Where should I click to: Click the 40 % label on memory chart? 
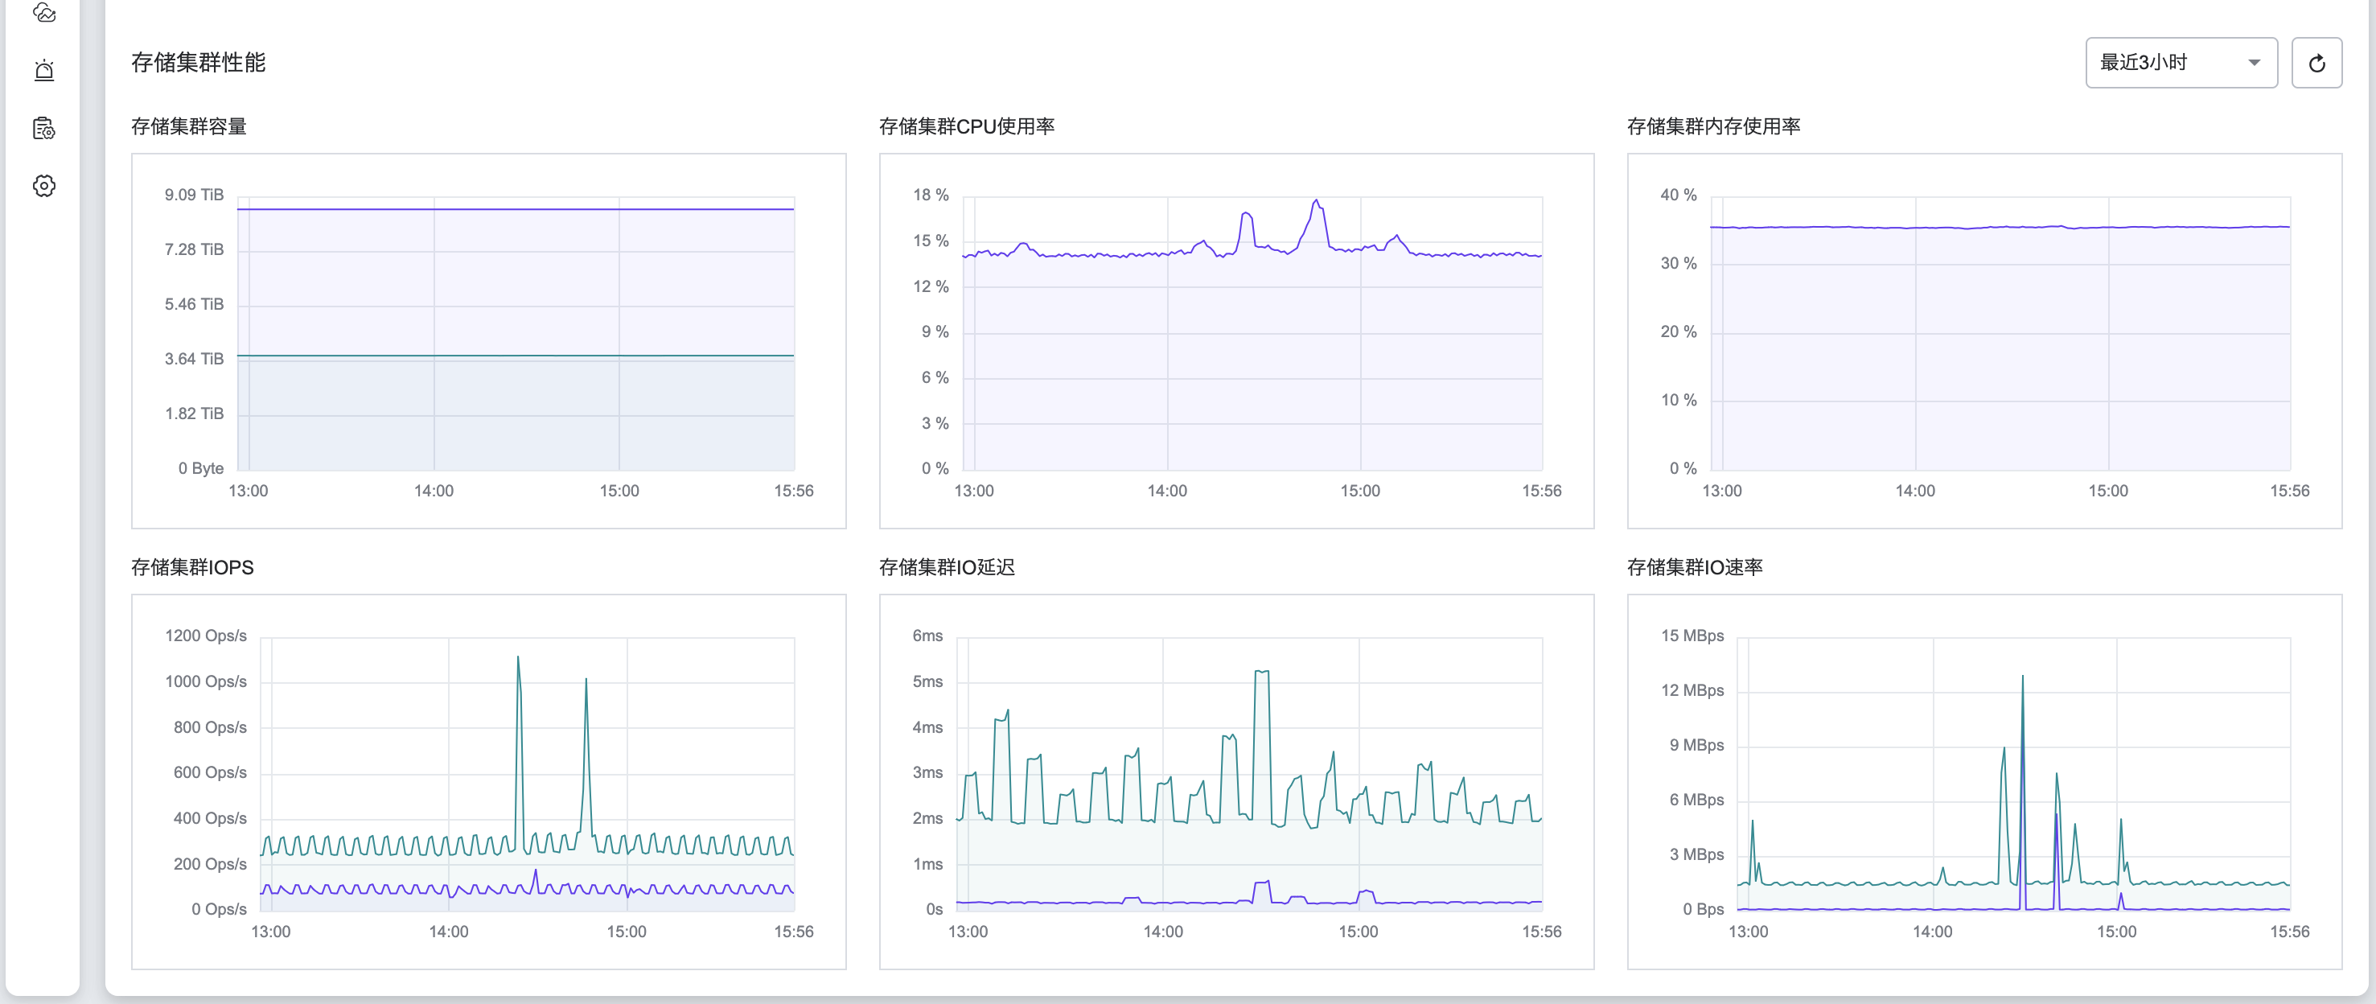click(1679, 195)
